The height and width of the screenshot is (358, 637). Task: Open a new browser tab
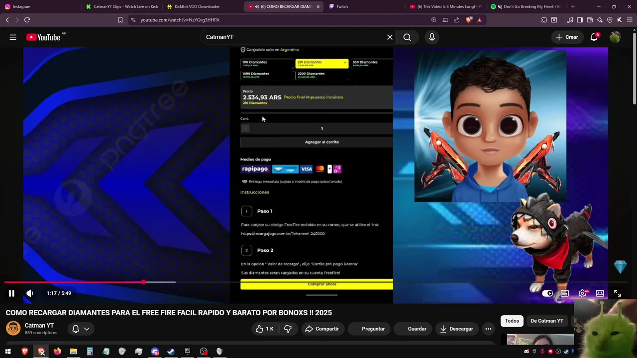573,6
